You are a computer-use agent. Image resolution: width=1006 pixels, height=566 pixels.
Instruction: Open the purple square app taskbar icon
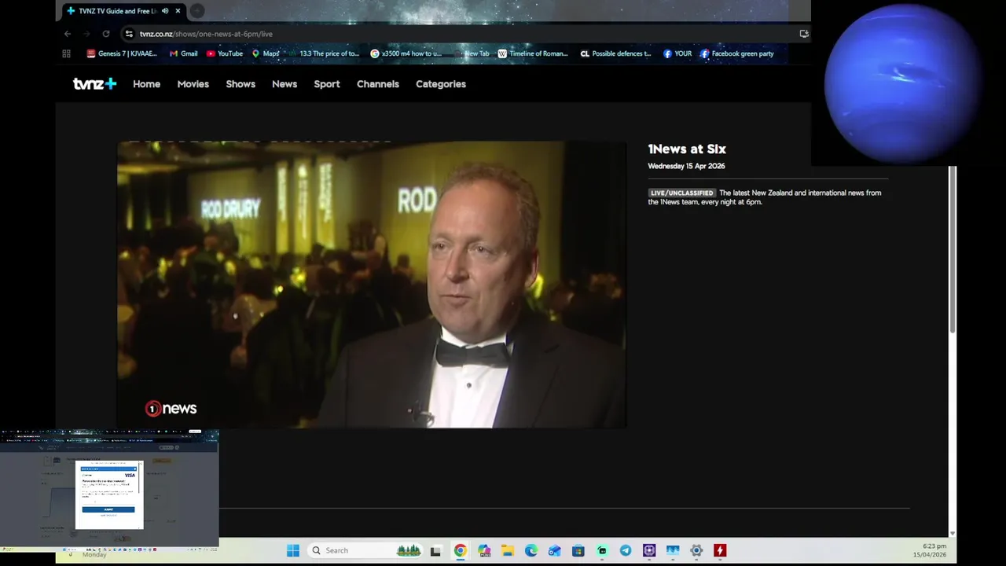click(649, 550)
